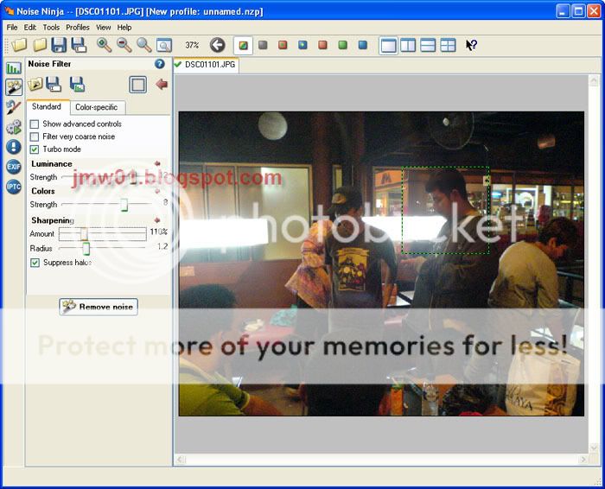The image size is (605, 489).
Task: Open the IPTC sidebar panel
Action: point(14,187)
